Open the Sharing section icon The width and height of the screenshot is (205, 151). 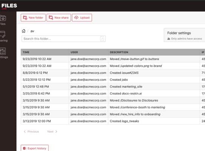3,35
